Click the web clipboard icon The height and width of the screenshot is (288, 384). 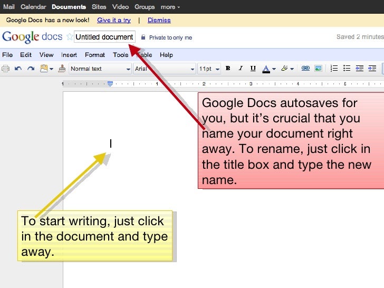pos(44,69)
